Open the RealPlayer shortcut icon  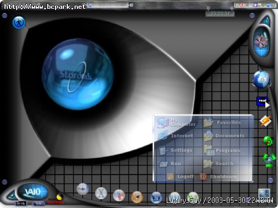[x=263, y=102]
